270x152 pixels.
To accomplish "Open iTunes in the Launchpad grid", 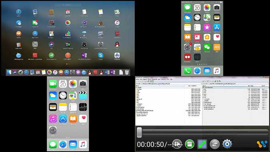I will (117, 23).
